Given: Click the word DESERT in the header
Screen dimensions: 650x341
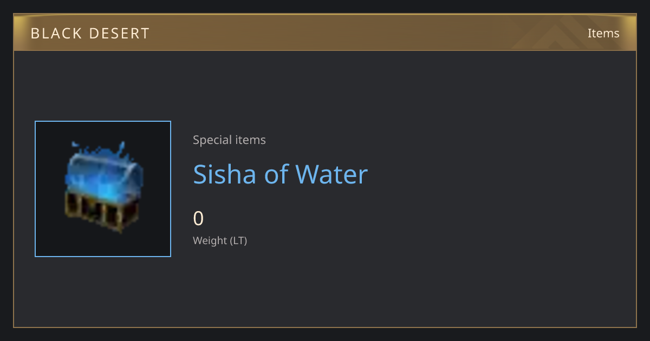Looking at the screenshot, I should pyautogui.click(x=118, y=34).
